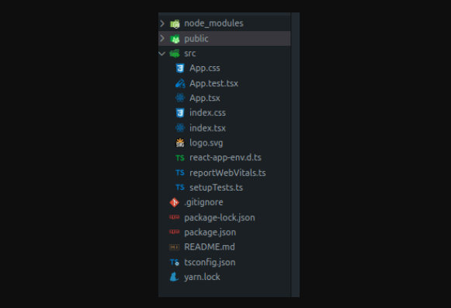Click the CSS icon beside App.css
Screen dimensions: 451x308
click(180, 68)
